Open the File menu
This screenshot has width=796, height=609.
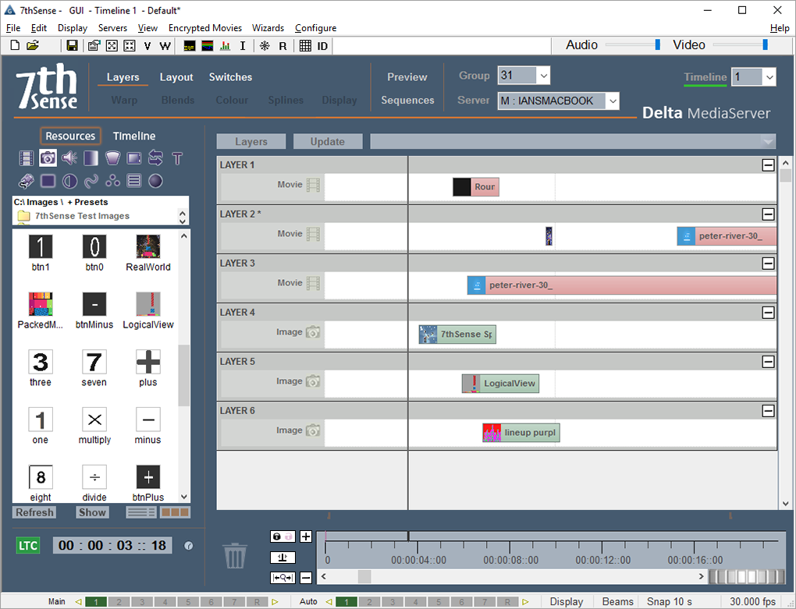pos(13,28)
